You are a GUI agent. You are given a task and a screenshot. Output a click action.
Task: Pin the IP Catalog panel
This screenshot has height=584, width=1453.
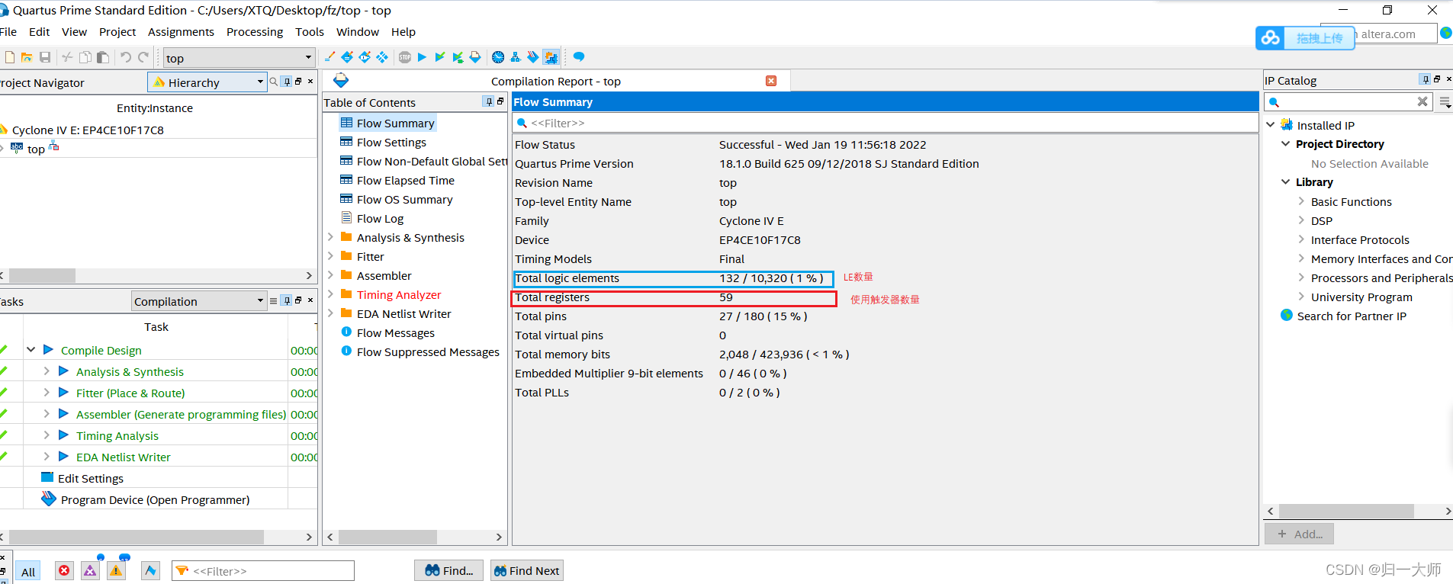(1425, 79)
